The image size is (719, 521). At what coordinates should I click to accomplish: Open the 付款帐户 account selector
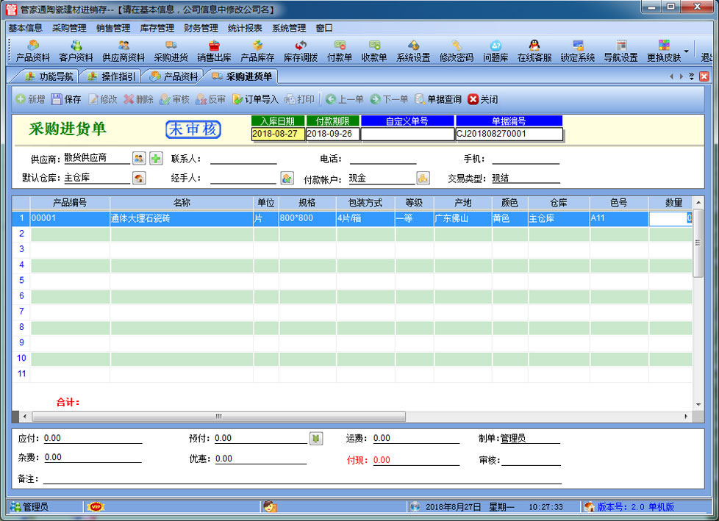[x=423, y=178]
